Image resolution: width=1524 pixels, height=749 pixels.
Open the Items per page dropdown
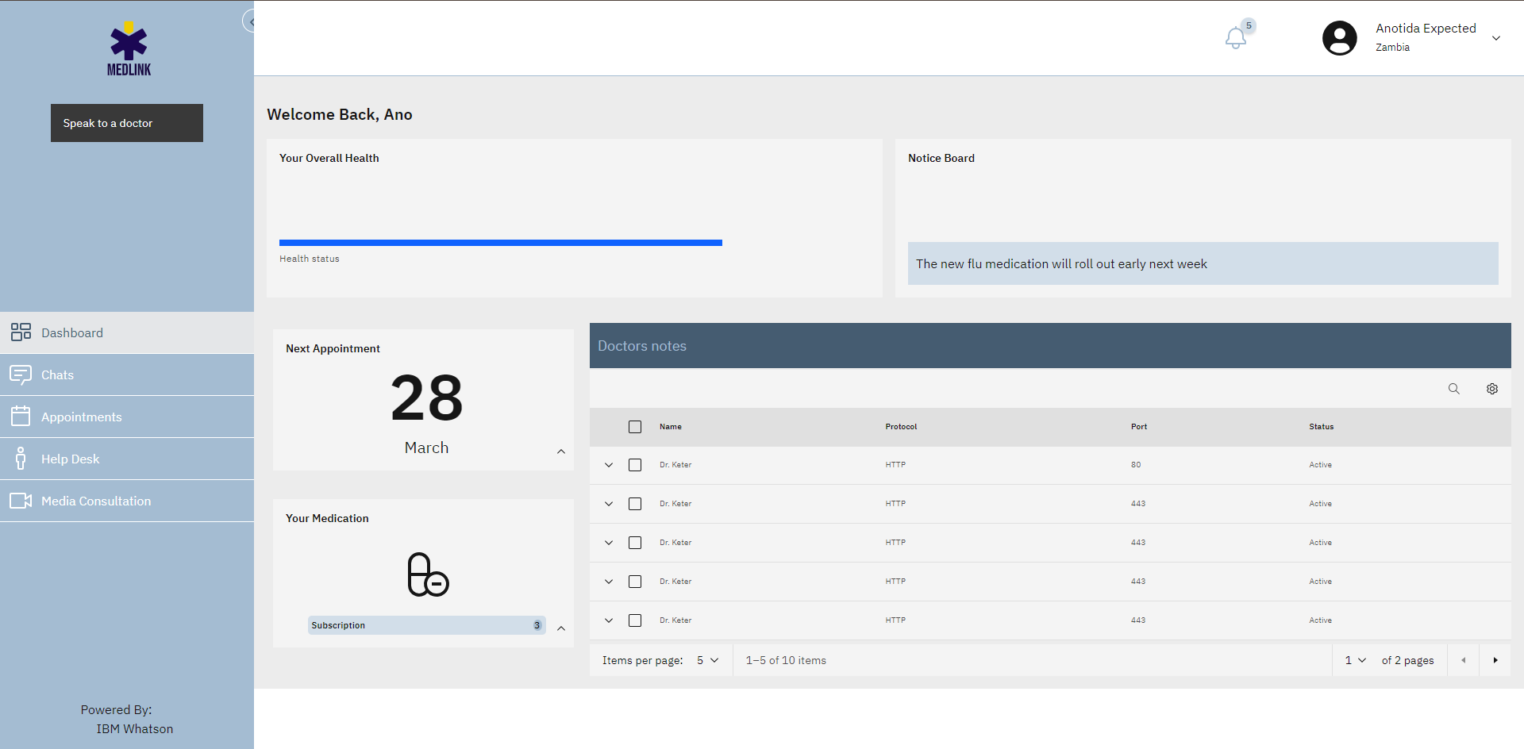[x=707, y=660]
